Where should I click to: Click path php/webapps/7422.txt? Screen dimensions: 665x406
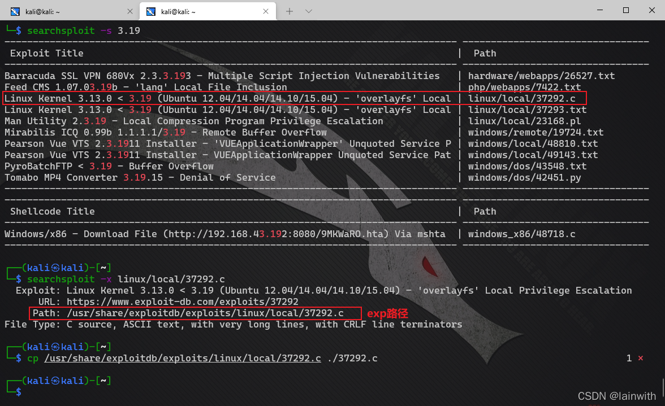524,87
